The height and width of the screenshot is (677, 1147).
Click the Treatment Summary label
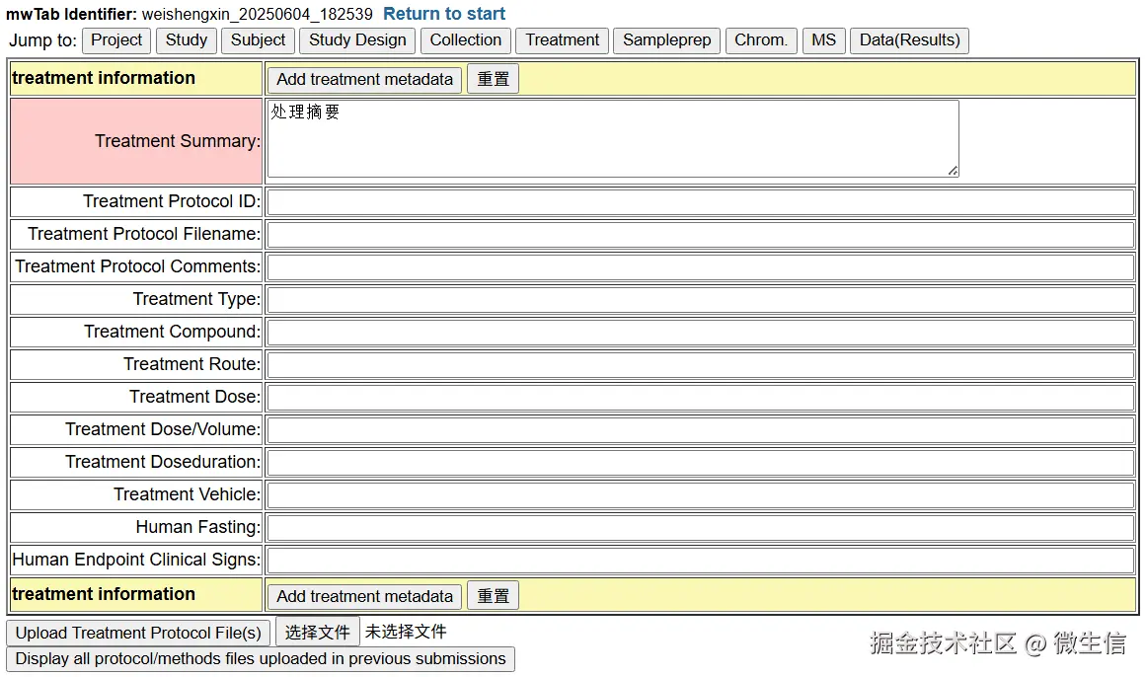(x=177, y=141)
